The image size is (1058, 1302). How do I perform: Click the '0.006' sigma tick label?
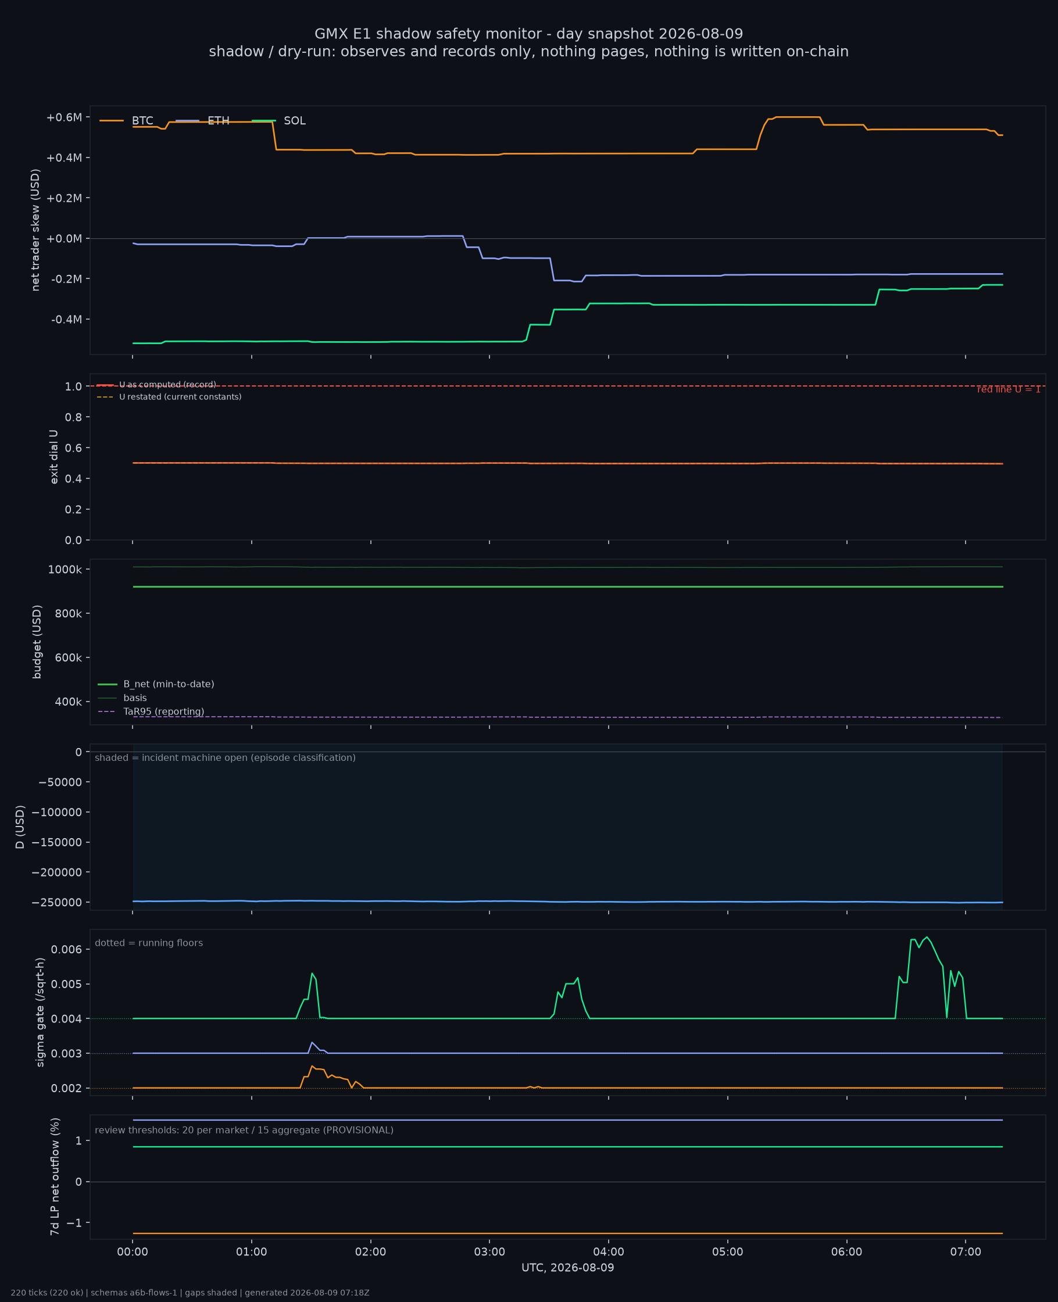coord(66,949)
